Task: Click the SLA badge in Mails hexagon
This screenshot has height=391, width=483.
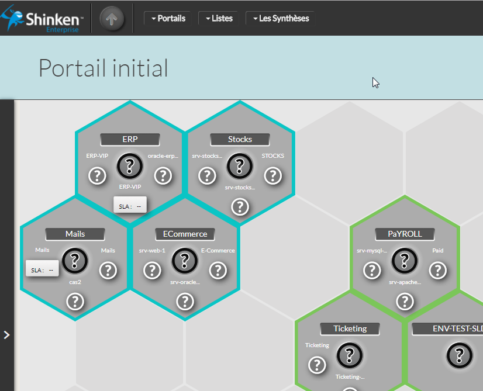Action: (x=42, y=269)
